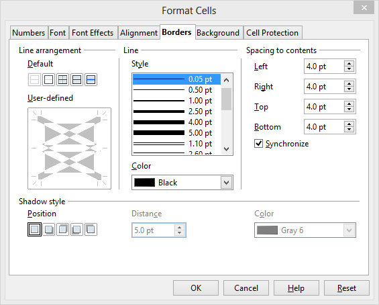
Task: Select the 0.05 pt line style
Action: point(176,79)
